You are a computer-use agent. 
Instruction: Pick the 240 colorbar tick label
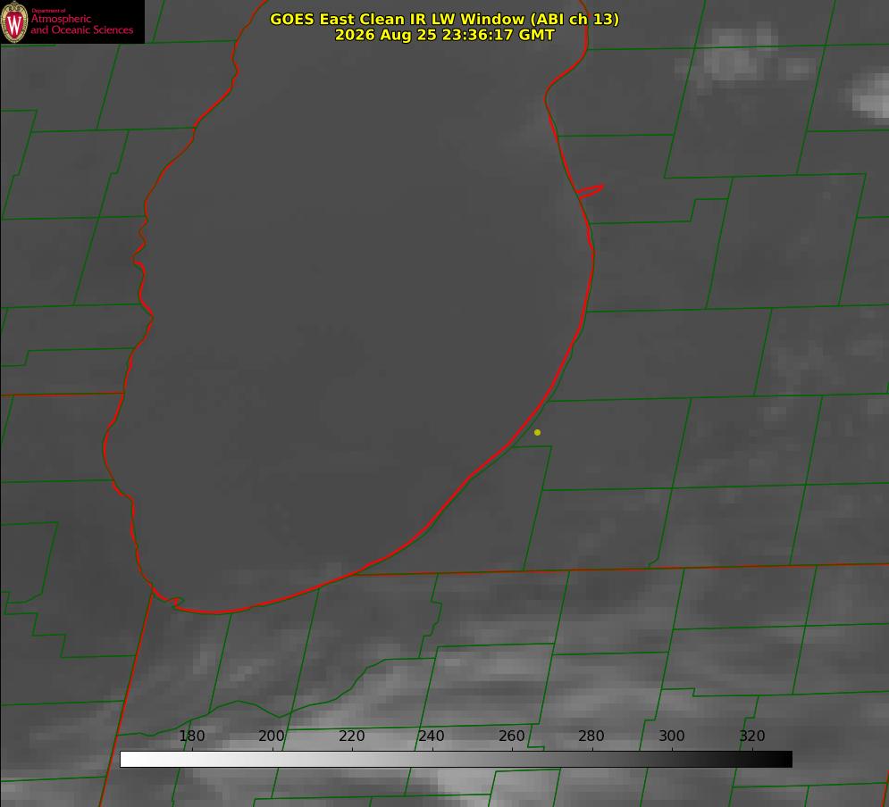tap(432, 736)
